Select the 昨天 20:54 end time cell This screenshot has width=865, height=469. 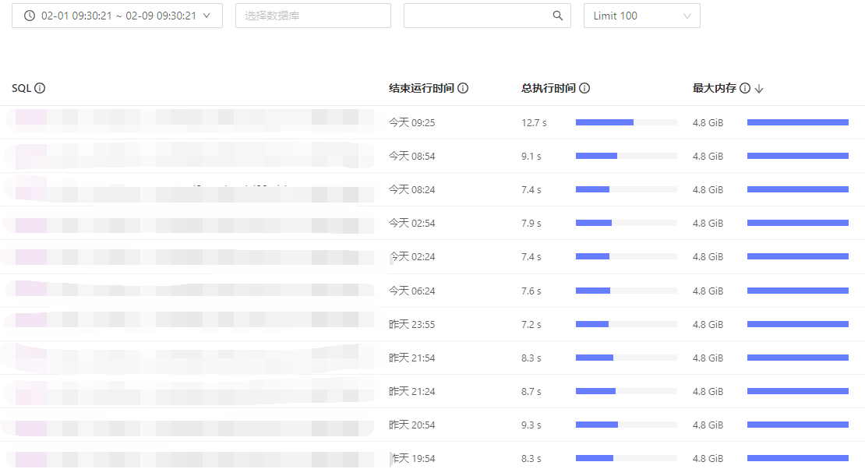(412, 425)
